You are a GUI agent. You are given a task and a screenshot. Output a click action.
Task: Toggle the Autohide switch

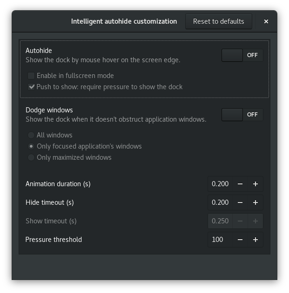(x=242, y=55)
